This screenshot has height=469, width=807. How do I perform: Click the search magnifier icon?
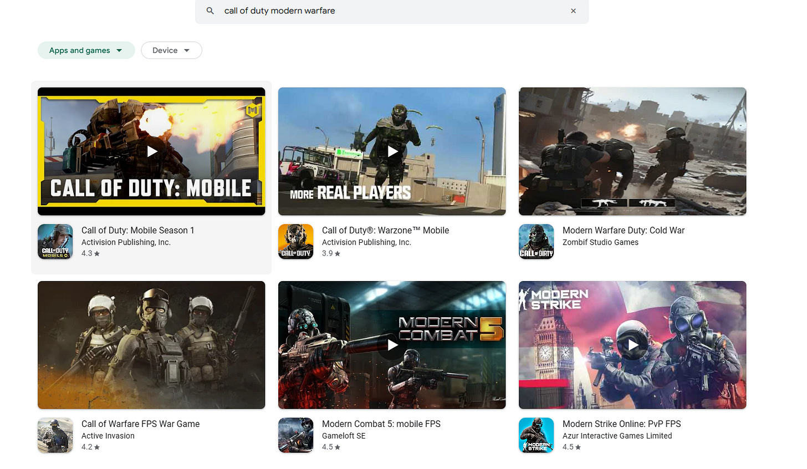pos(210,11)
